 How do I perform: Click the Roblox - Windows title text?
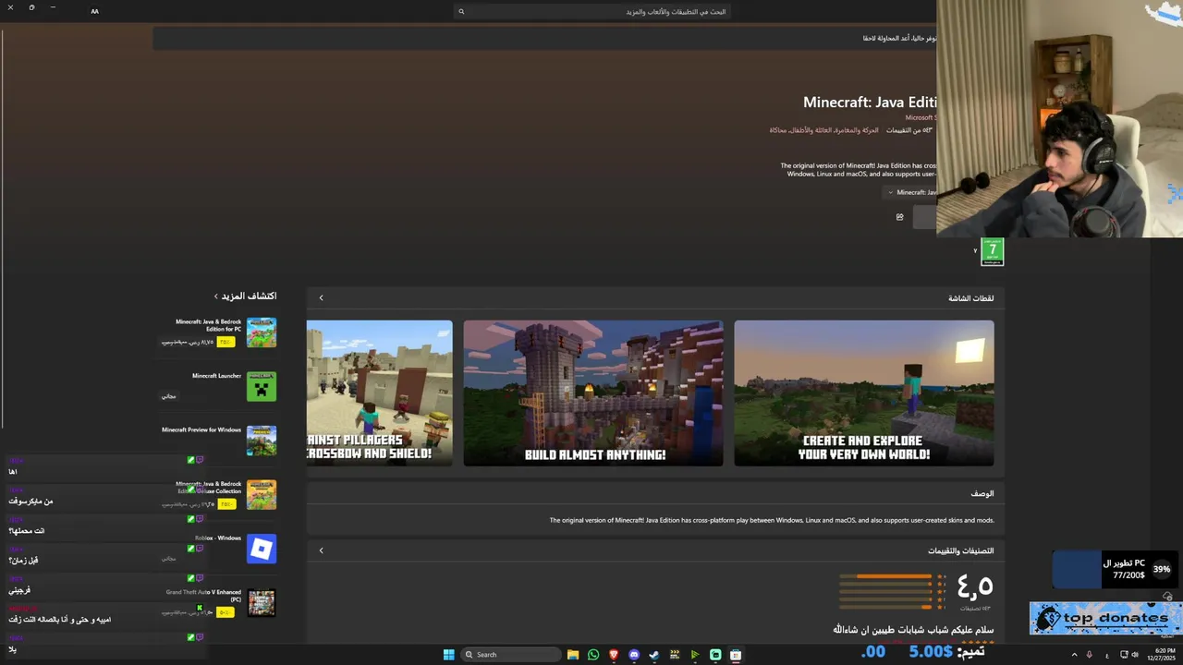218,538
